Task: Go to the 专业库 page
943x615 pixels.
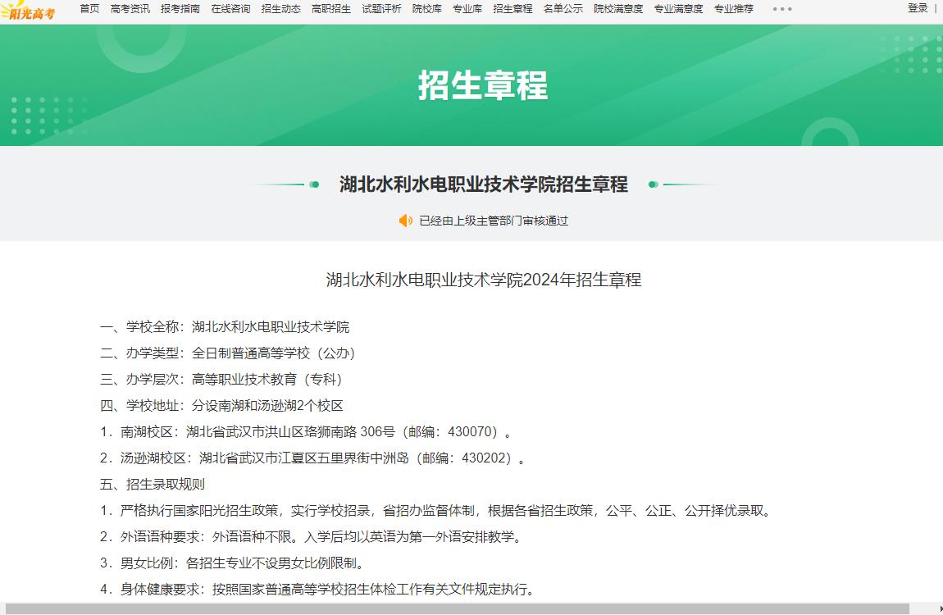Action: pyautogui.click(x=467, y=9)
